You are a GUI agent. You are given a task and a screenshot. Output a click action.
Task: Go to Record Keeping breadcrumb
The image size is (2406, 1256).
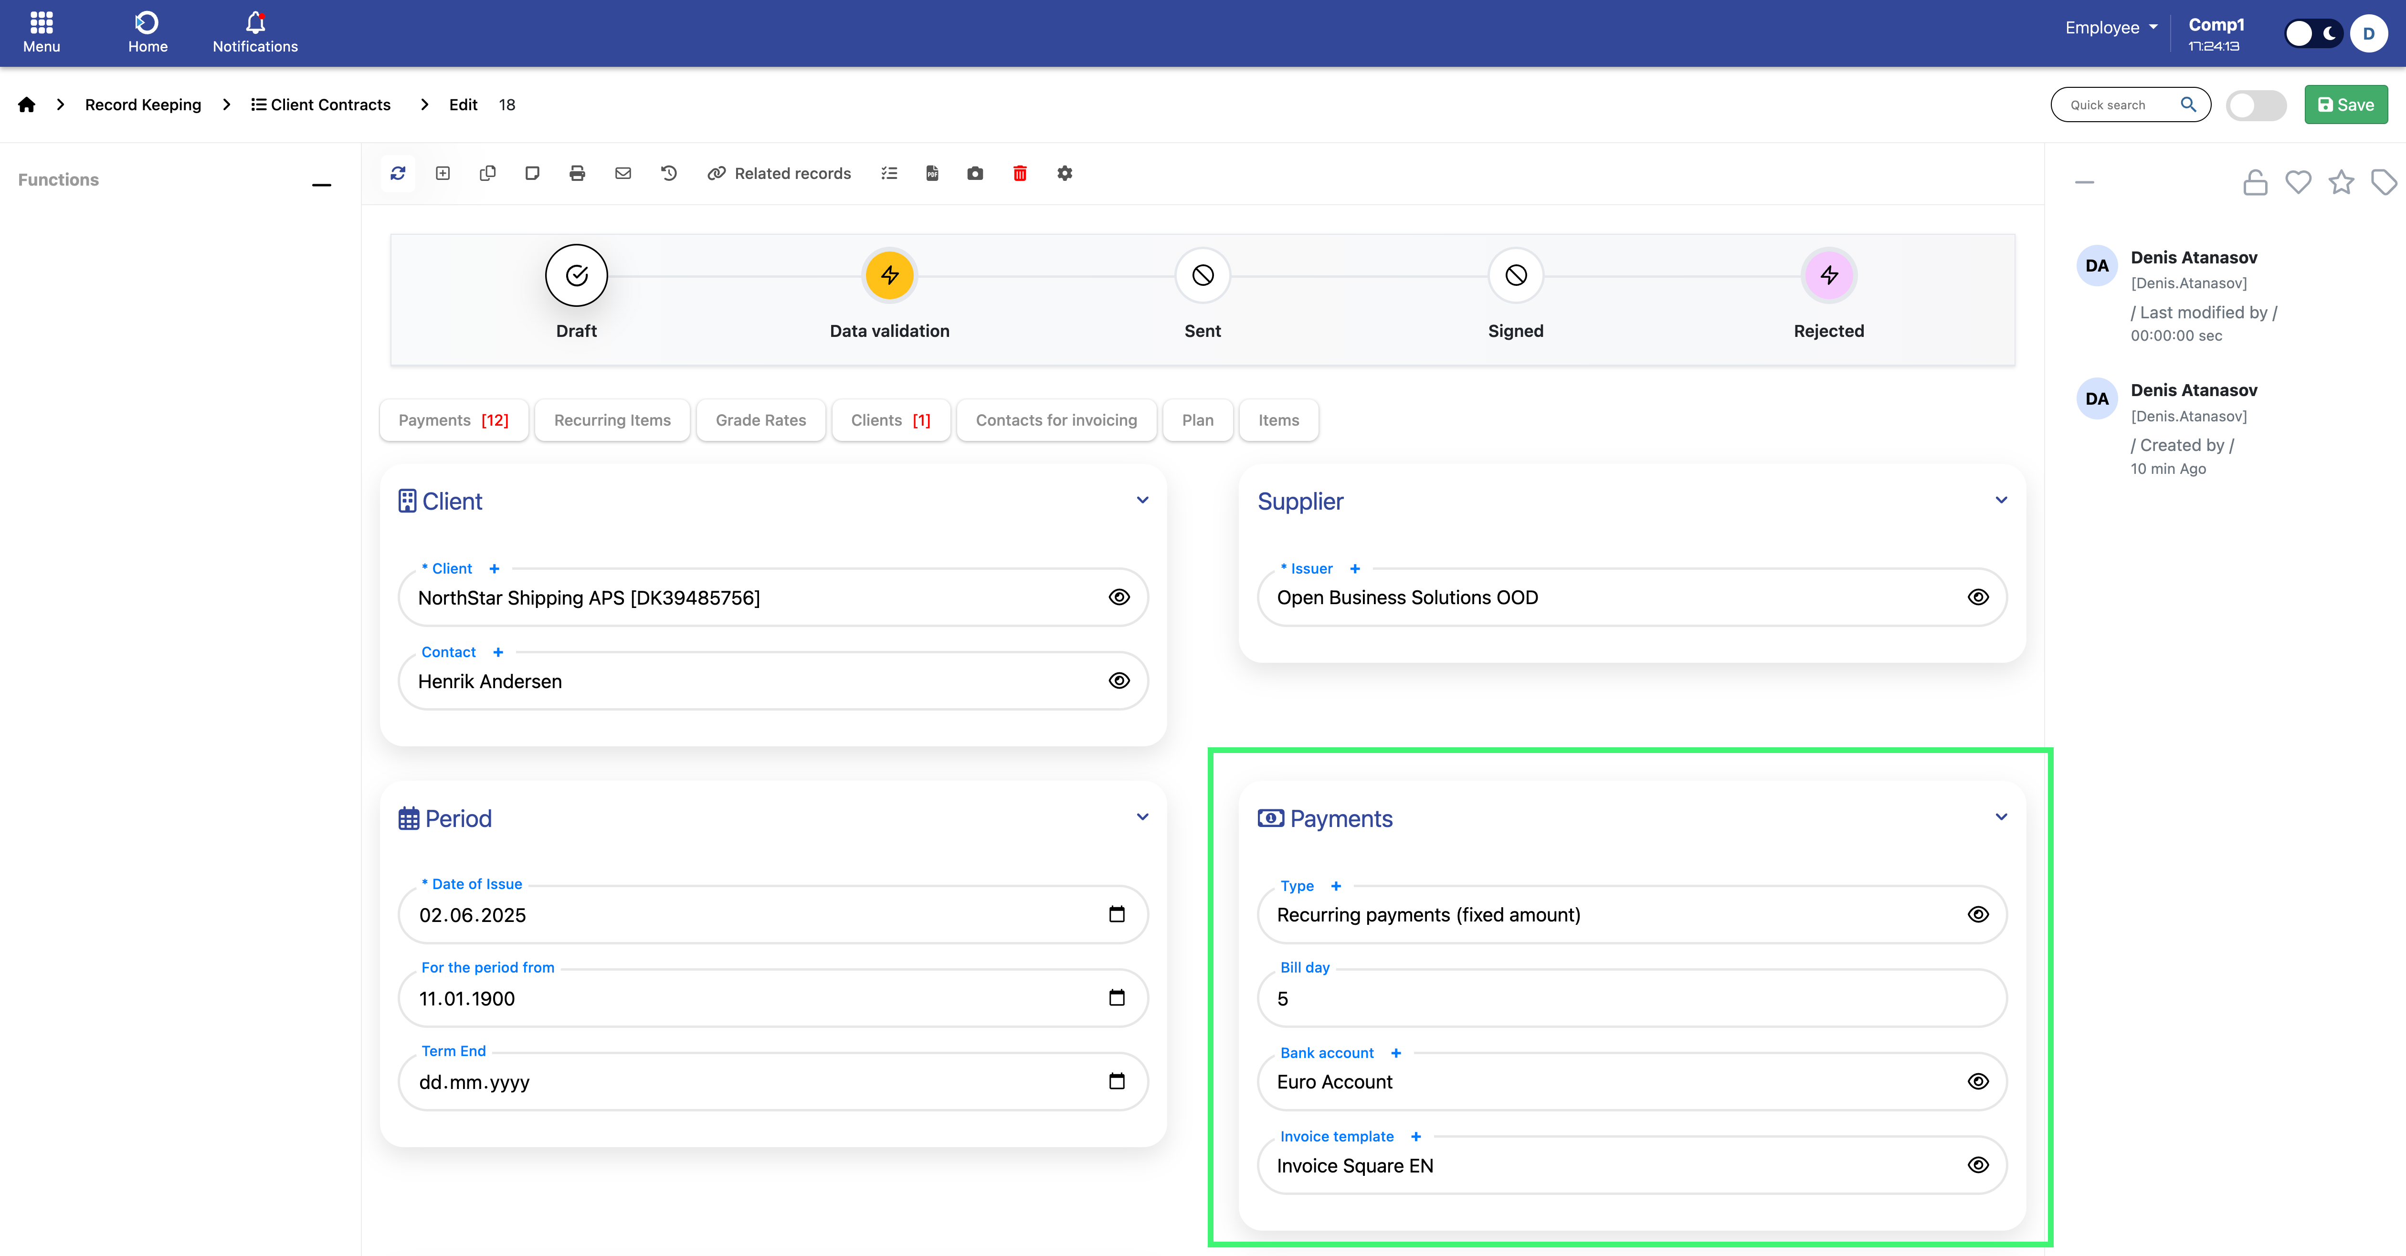(x=143, y=105)
